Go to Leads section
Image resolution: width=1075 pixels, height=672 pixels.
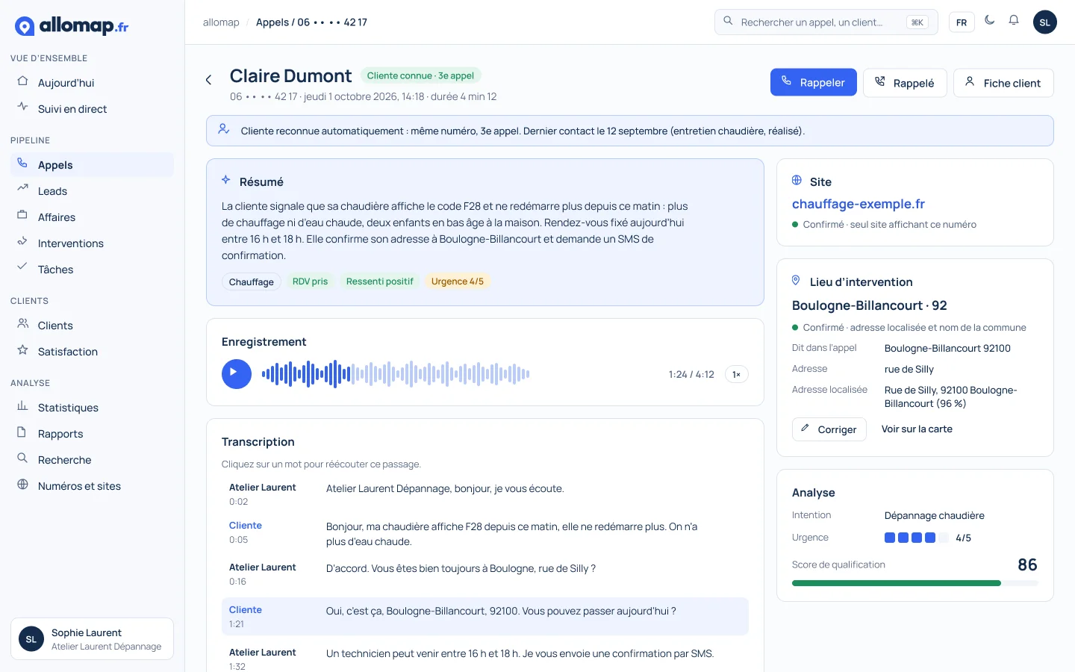[x=92, y=191]
